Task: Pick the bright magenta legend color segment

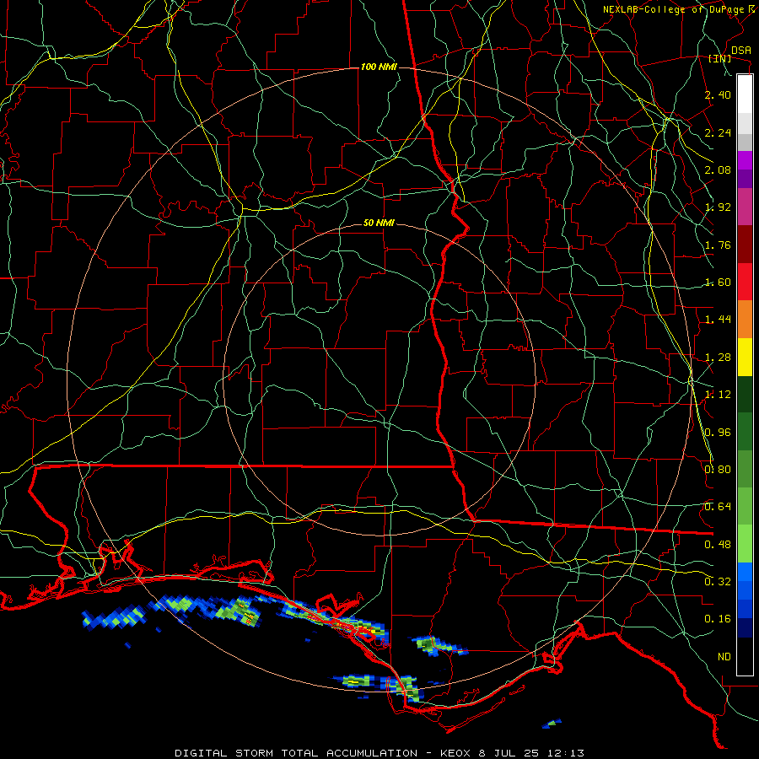Action: tap(745, 160)
